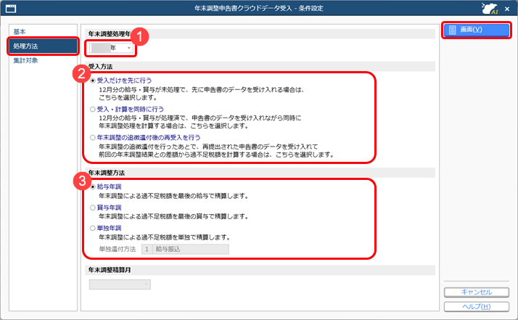
Task: Select the 処理方法 section
Action: (43, 46)
